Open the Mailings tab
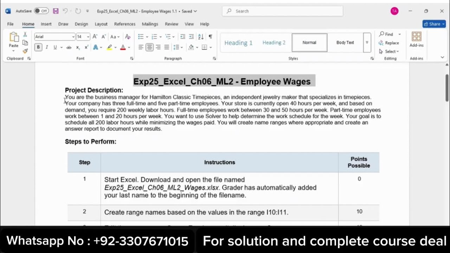The height and width of the screenshot is (253, 450). tap(150, 24)
